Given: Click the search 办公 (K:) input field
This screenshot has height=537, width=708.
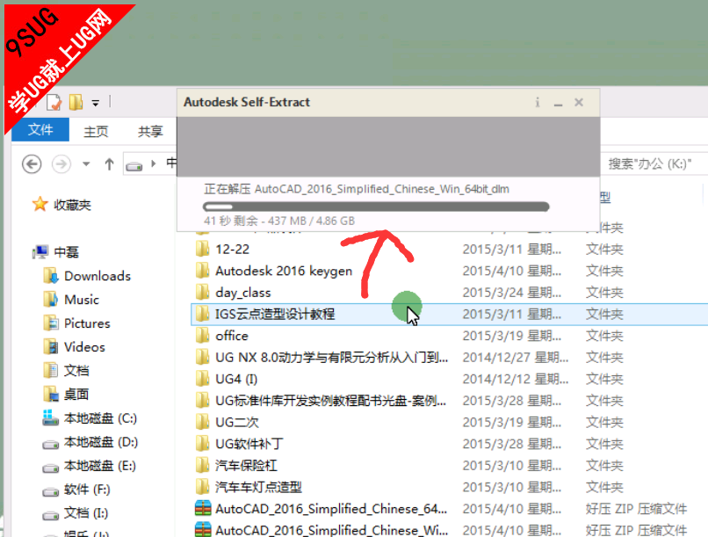Looking at the screenshot, I should (x=654, y=163).
